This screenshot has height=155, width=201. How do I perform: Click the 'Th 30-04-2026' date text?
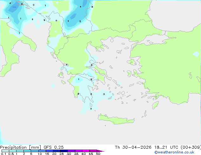click(x=133, y=147)
